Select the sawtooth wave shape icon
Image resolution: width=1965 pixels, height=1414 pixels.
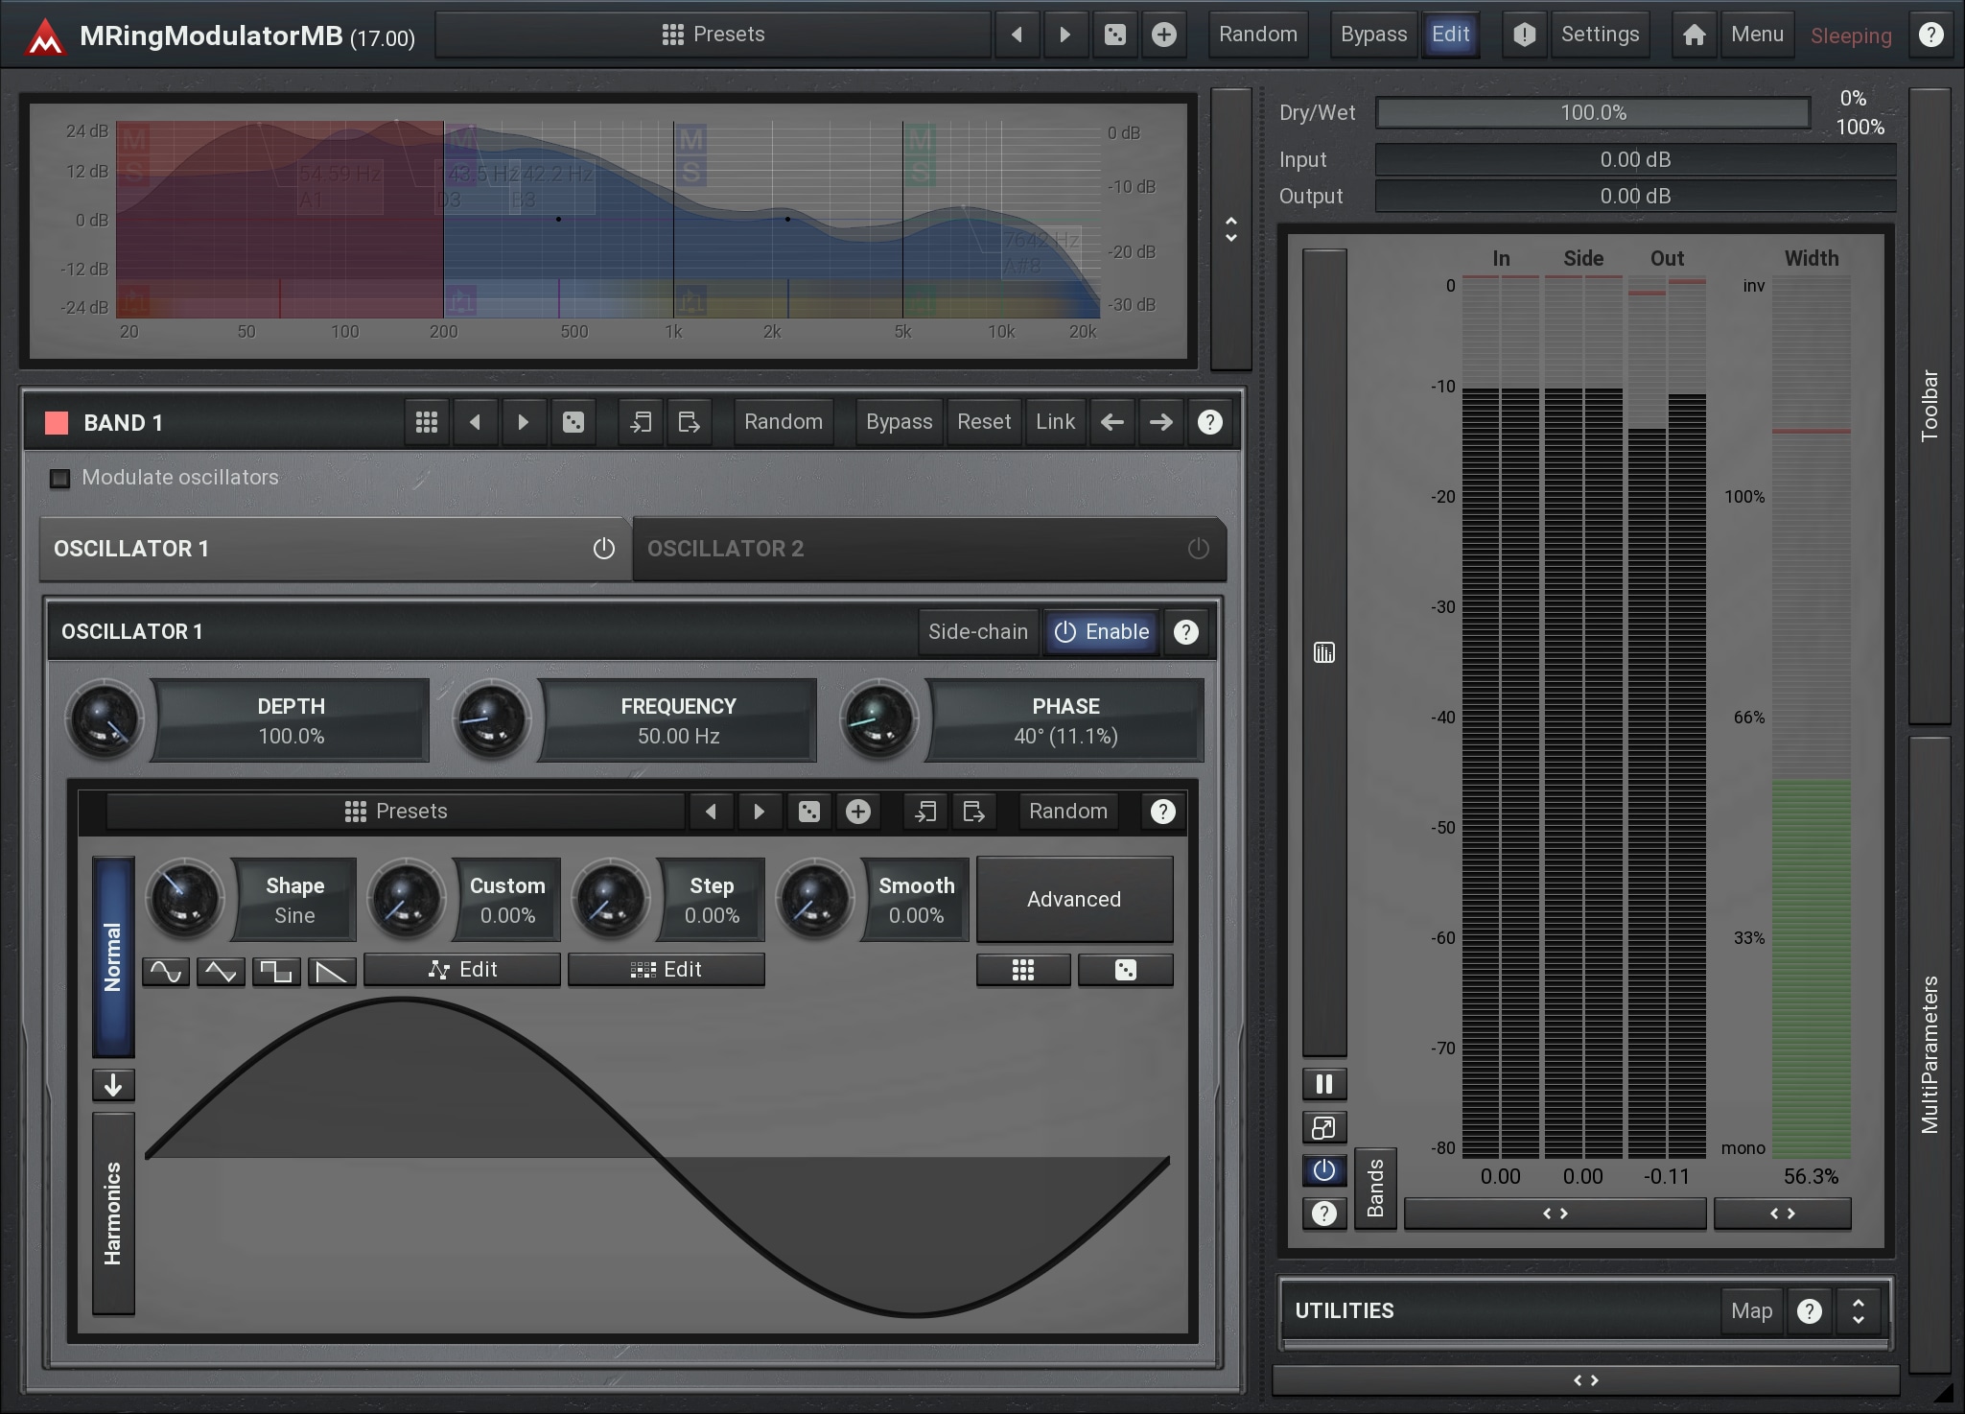point(332,971)
